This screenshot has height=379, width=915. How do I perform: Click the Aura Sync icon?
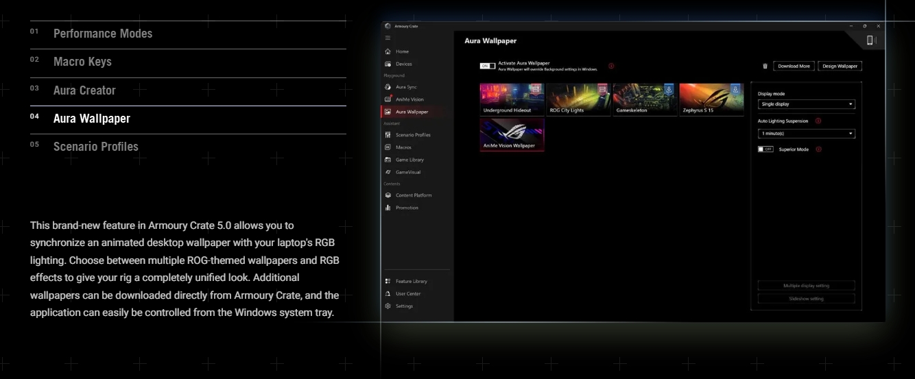pyautogui.click(x=388, y=87)
